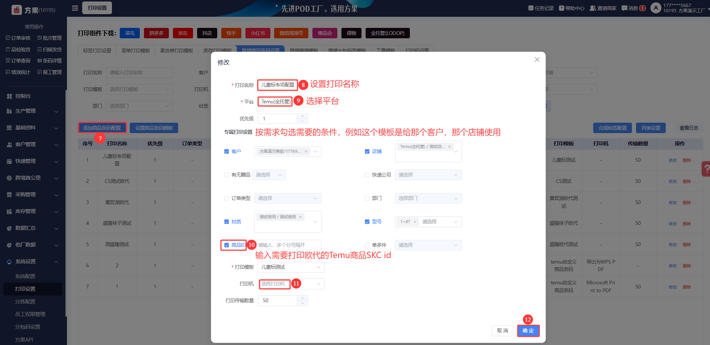Click 添加商品条码配置 button
This screenshot has width=710, height=345.
[x=102, y=128]
